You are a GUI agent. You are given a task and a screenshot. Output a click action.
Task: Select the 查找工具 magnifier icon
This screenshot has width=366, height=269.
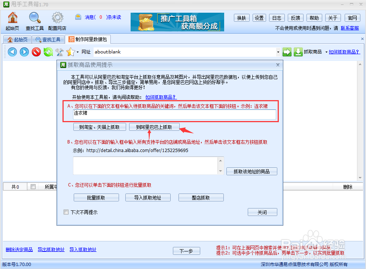pos(35,18)
